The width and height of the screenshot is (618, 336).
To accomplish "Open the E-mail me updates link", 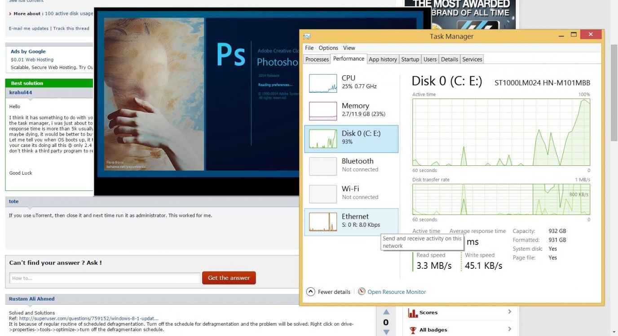I will 29,28.
